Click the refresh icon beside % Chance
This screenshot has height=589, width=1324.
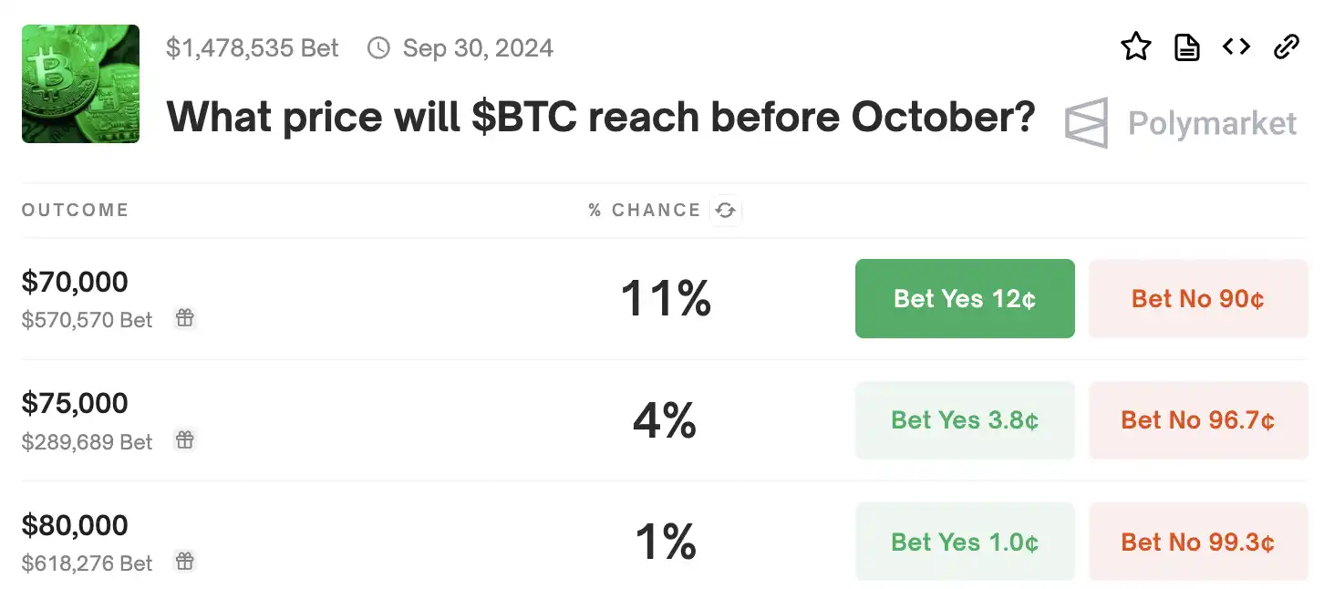[x=726, y=211]
